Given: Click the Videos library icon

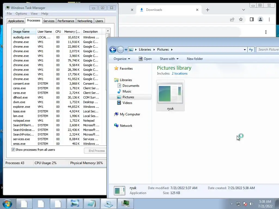Looking at the screenshot, I should 119,103.
